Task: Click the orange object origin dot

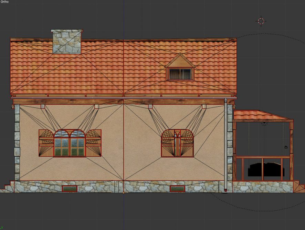Action: [124, 192]
